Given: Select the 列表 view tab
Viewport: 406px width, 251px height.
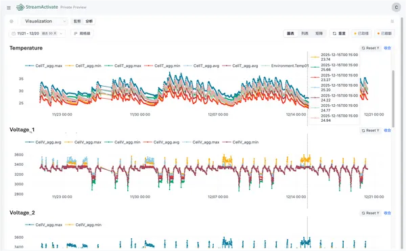Looking at the screenshot, I should pyautogui.click(x=304, y=34).
